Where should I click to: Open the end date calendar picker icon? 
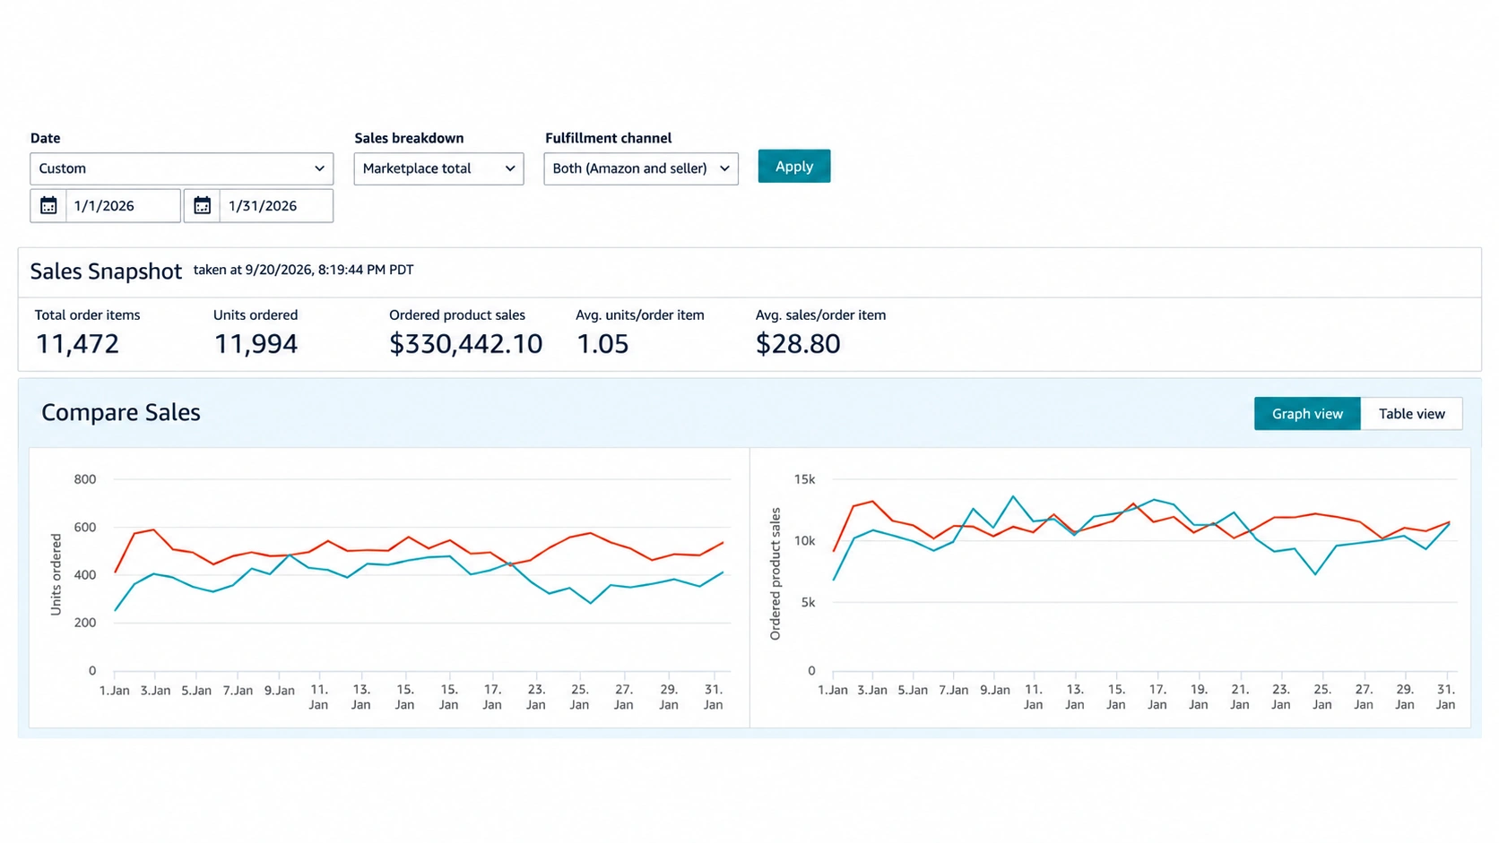tap(203, 206)
